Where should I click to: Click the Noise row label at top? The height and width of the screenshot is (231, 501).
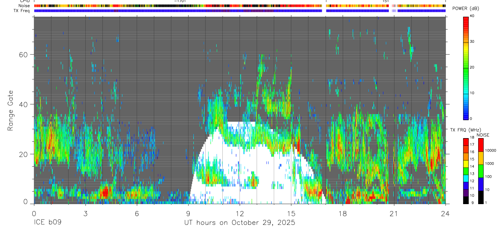(x=24, y=6)
